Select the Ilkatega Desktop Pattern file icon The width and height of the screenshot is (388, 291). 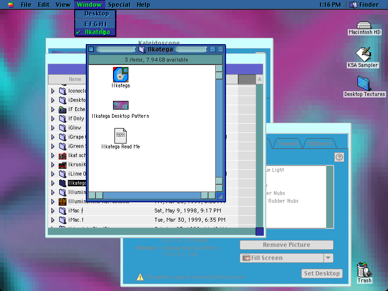[120, 105]
